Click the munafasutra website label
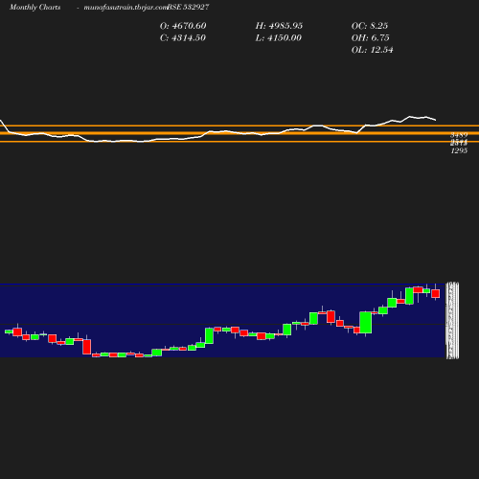The width and height of the screenshot is (479, 479). pos(125,7)
